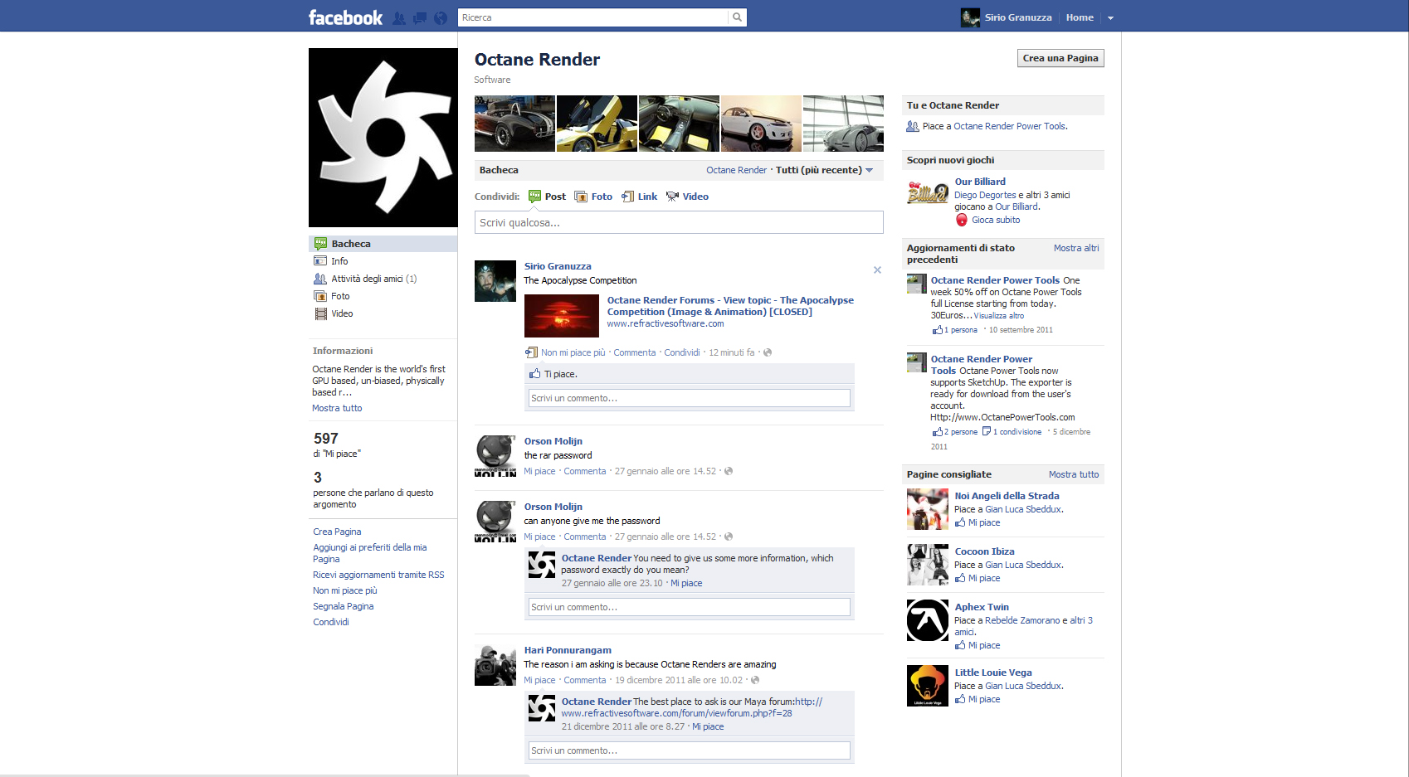Subscribe via Ricevi aggiornamenti tramite RSS
The width and height of the screenshot is (1409, 777).
point(378,575)
